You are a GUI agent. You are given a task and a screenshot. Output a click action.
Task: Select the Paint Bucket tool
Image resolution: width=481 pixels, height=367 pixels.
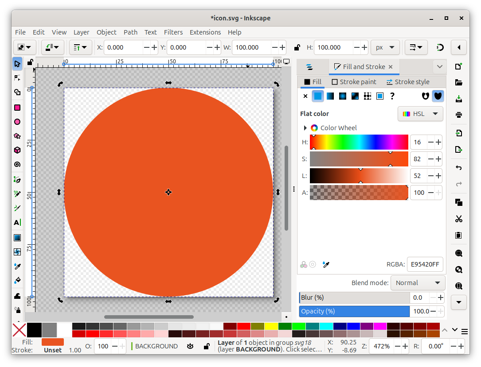click(x=17, y=280)
